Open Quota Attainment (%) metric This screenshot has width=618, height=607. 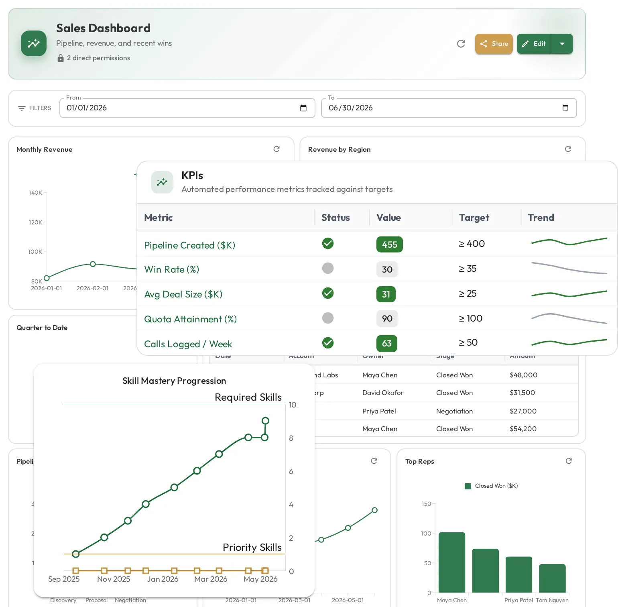click(191, 319)
